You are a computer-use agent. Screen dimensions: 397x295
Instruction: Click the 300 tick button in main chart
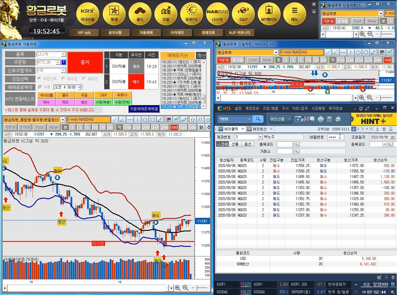(174, 127)
